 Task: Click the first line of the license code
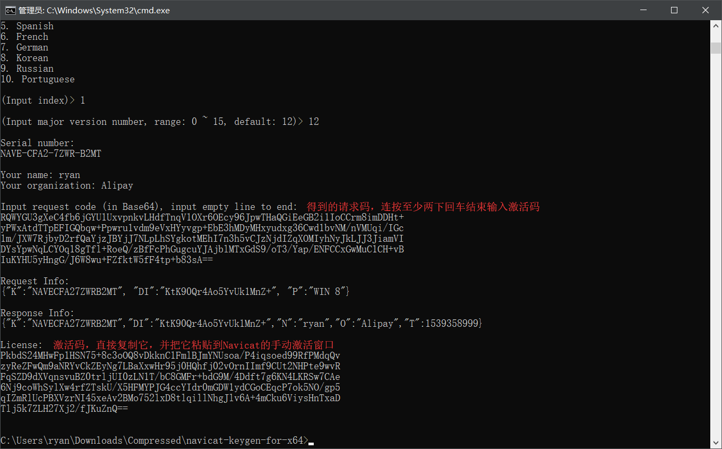pos(170,355)
